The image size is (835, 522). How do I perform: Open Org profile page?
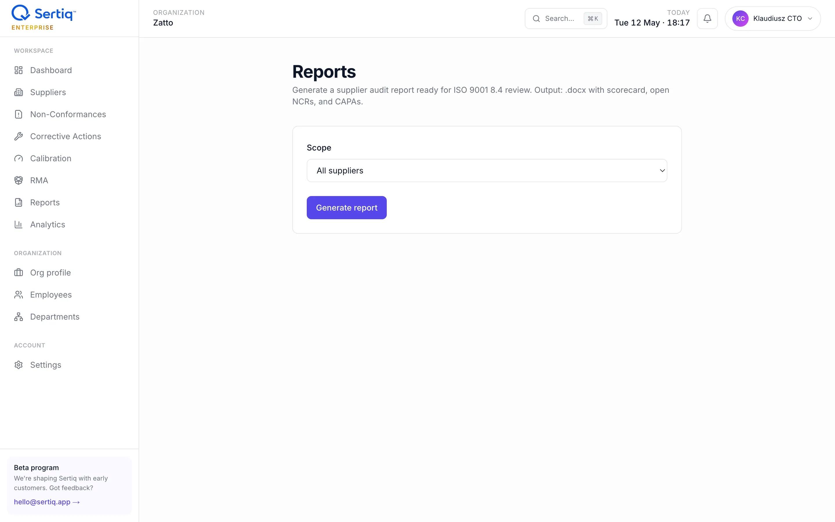point(69,273)
